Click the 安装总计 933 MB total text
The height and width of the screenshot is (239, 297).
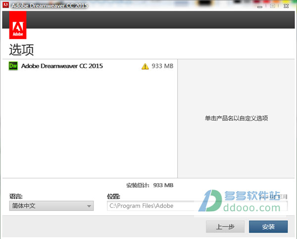click(149, 185)
